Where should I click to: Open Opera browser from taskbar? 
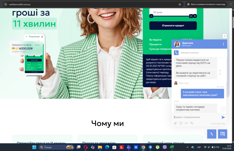86,147
